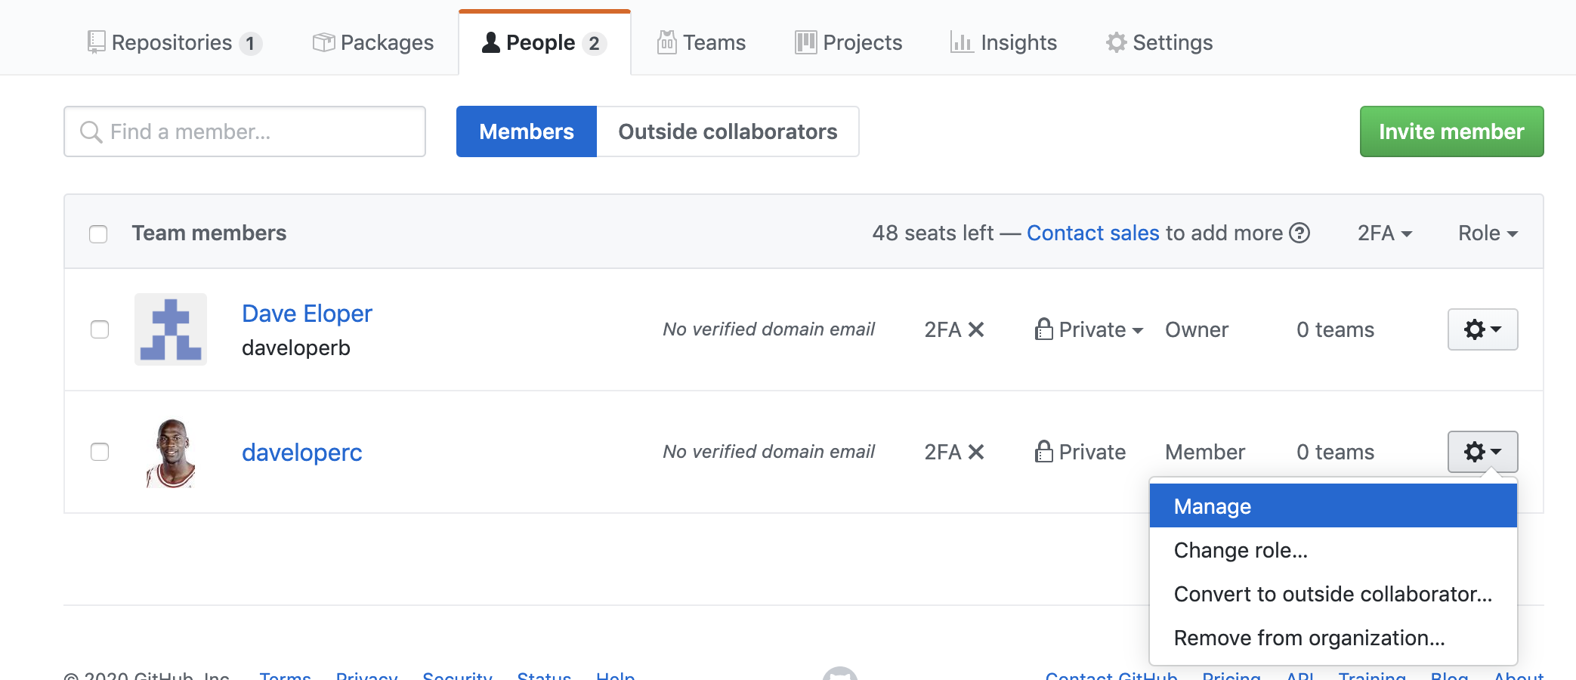Click the Find a member search field
This screenshot has height=680, width=1576.
(x=245, y=131)
